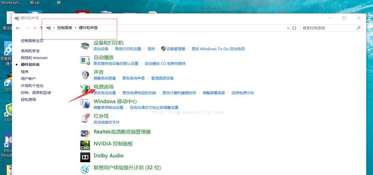Select 外观和个性化 in sidebar
The width and height of the screenshot is (373, 175).
point(32,86)
